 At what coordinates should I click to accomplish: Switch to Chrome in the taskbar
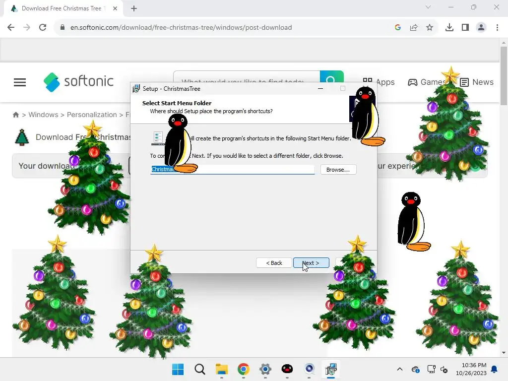[x=243, y=369]
